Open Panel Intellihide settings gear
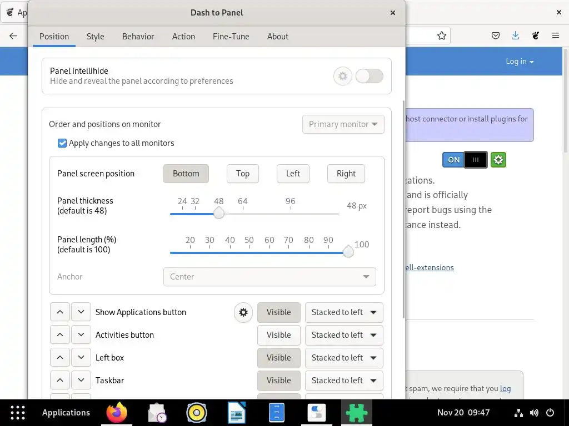The height and width of the screenshot is (426, 569). coord(342,76)
